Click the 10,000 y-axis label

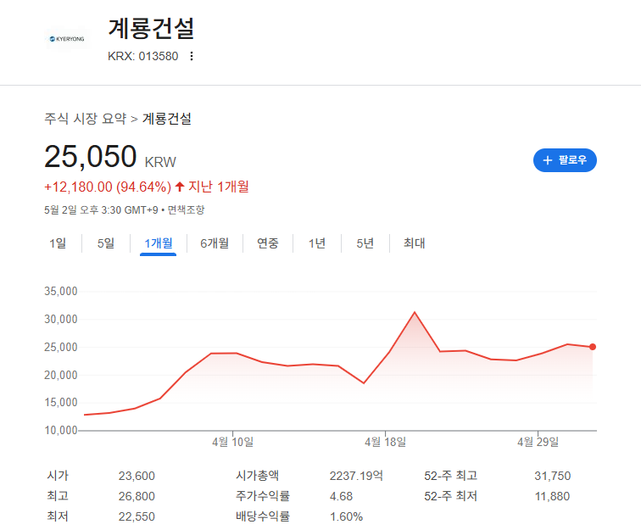point(61,431)
